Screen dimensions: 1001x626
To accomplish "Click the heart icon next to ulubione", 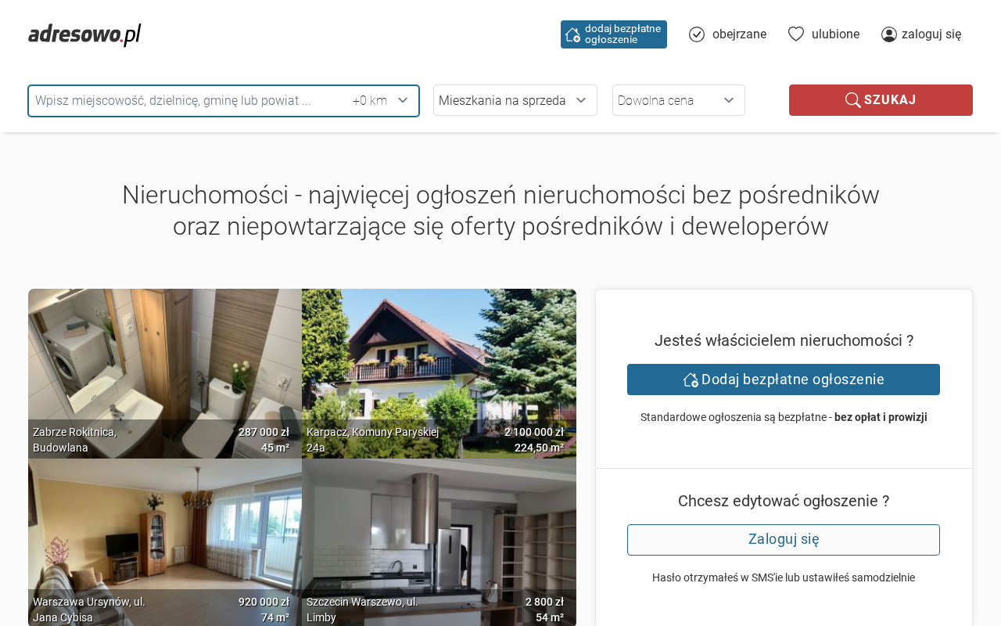I will (796, 34).
